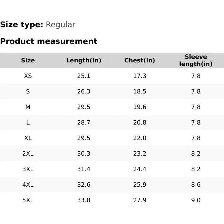Click the sleeve length value 9.0 for 5XL
This screenshot has width=224, height=224.
(x=196, y=200)
